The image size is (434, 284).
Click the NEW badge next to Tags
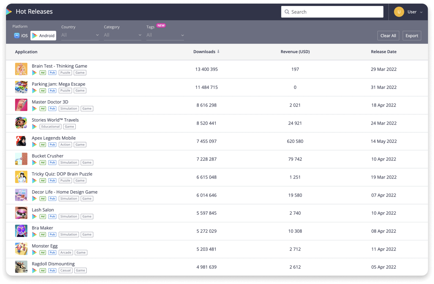tap(161, 26)
